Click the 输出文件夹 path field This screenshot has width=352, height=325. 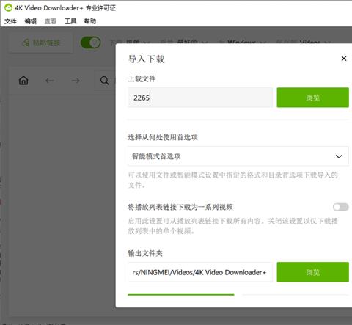point(200,272)
